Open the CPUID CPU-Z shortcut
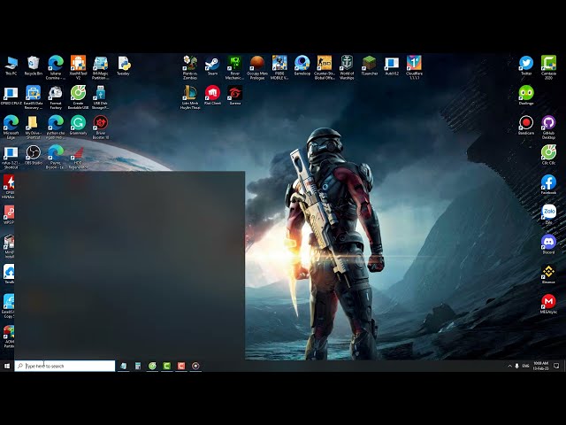The width and height of the screenshot is (566, 425). click(11, 96)
